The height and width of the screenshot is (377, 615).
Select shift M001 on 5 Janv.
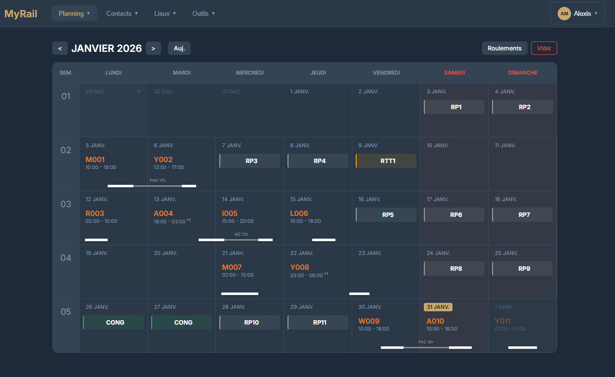click(x=95, y=160)
